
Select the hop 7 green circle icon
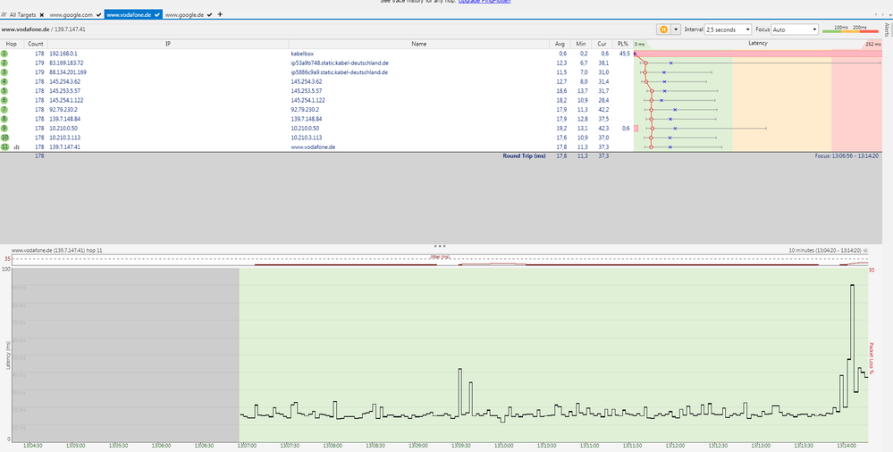4,109
